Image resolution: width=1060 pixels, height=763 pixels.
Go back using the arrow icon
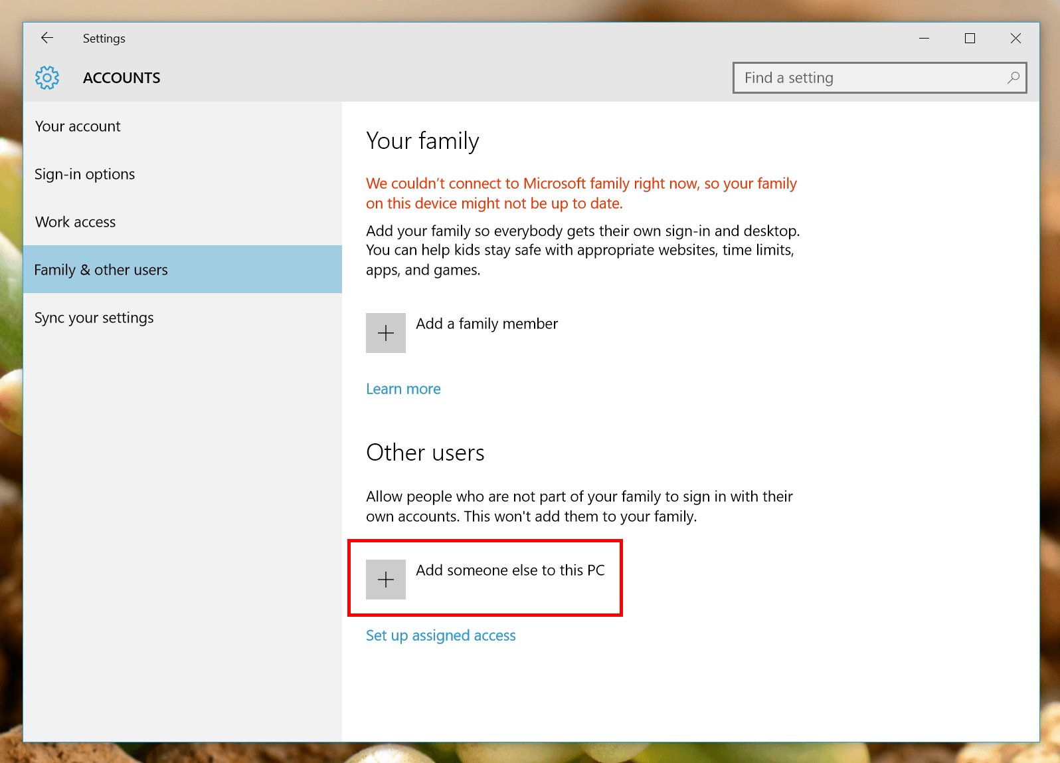point(47,38)
